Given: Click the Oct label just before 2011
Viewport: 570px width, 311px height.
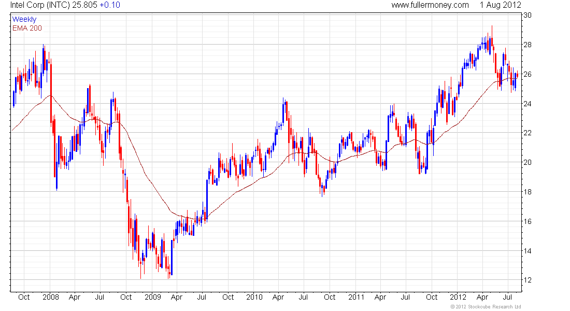Looking at the screenshot, I should pos(330,297).
